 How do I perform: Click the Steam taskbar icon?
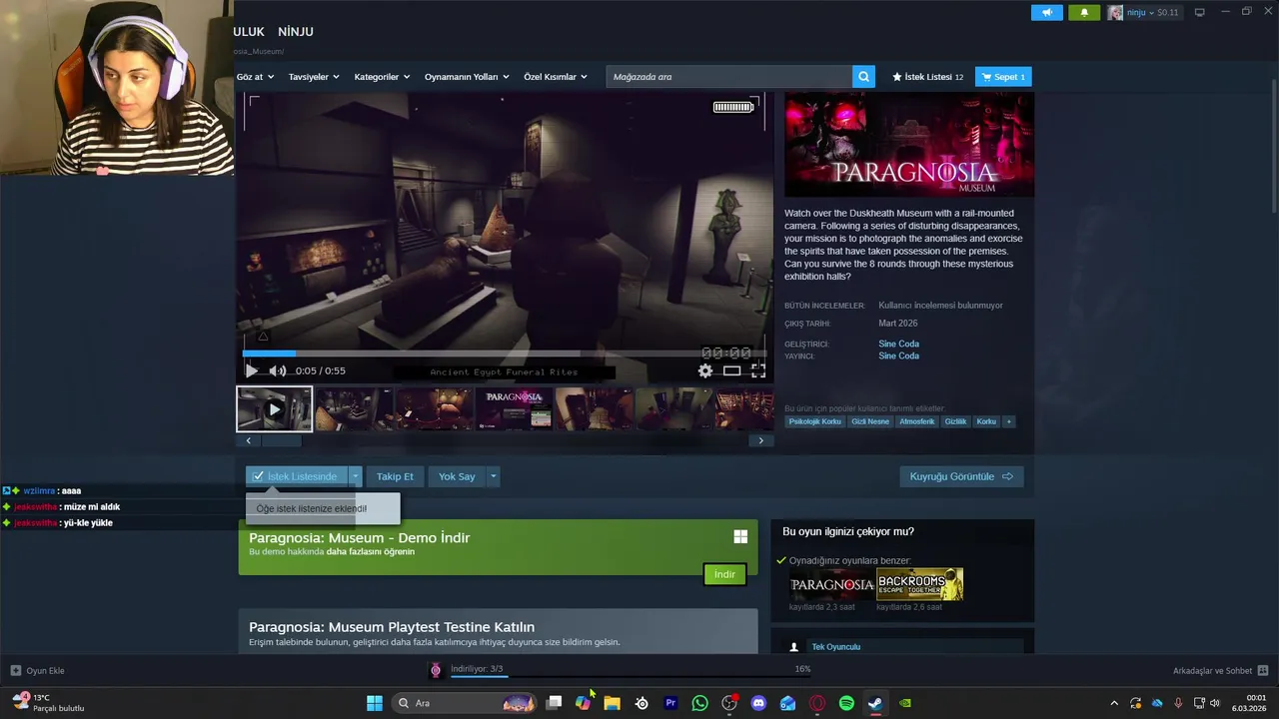pos(875,703)
